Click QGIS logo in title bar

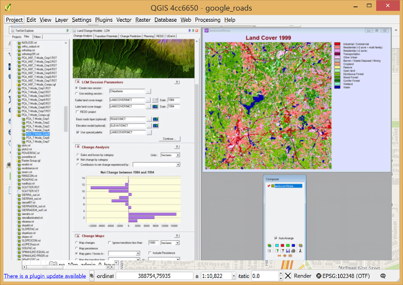8,8
